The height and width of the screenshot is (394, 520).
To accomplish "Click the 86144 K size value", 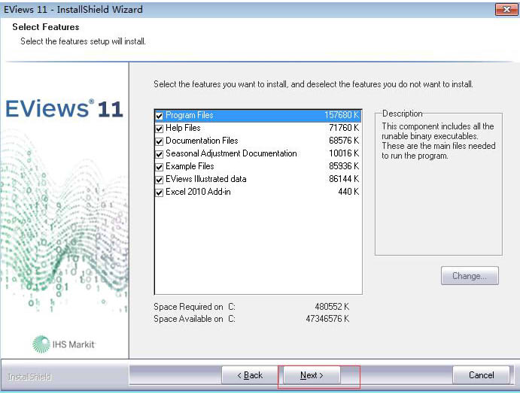I will pyautogui.click(x=344, y=179).
